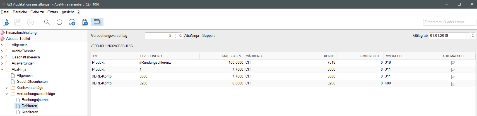Open the Ansicht menu

pos(68,12)
